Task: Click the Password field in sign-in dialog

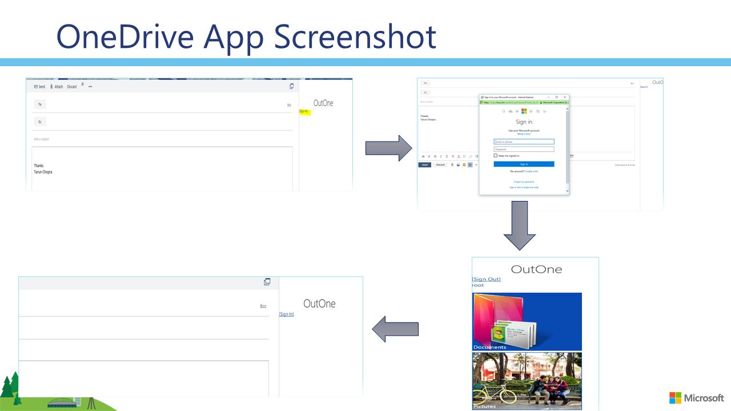Action: pyautogui.click(x=524, y=149)
